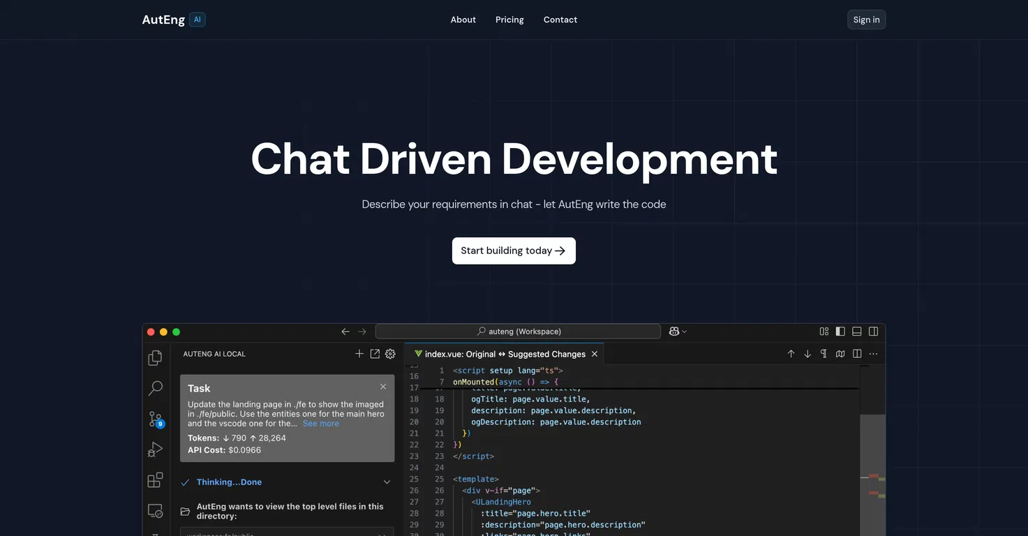Click the <div v-if="page"> code line
Image resolution: width=1028 pixels, height=536 pixels.
501,491
